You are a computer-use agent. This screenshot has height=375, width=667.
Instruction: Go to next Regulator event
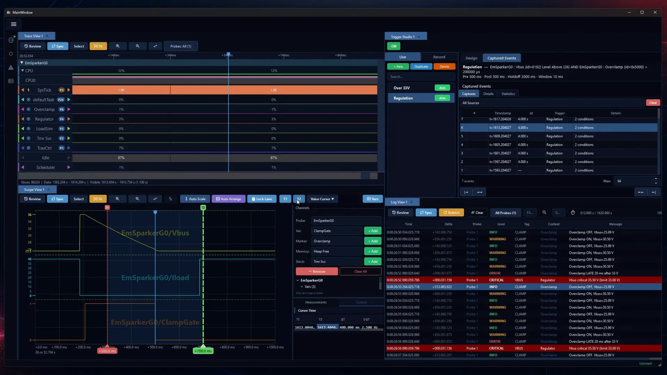coord(69,119)
